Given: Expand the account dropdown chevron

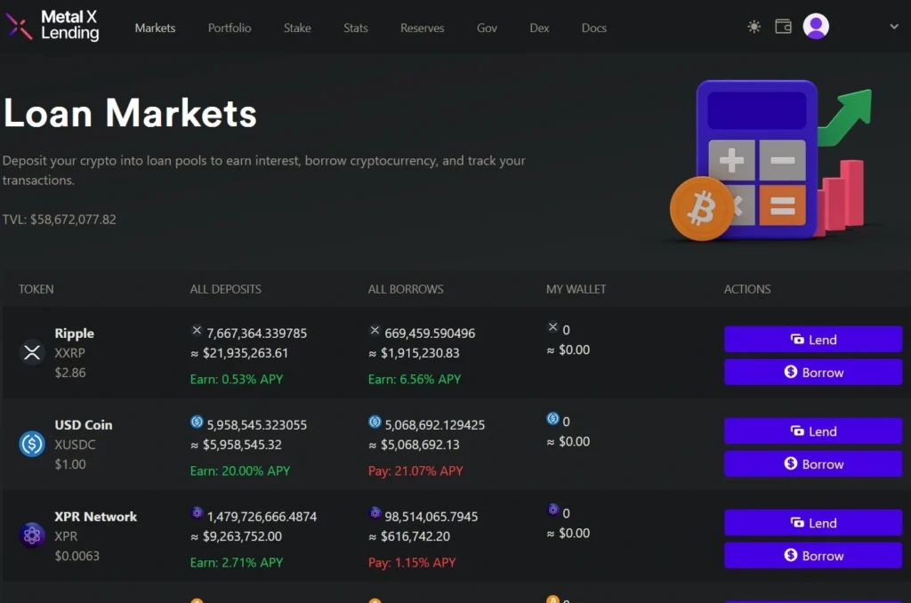Looking at the screenshot, I should coord(894,27).
